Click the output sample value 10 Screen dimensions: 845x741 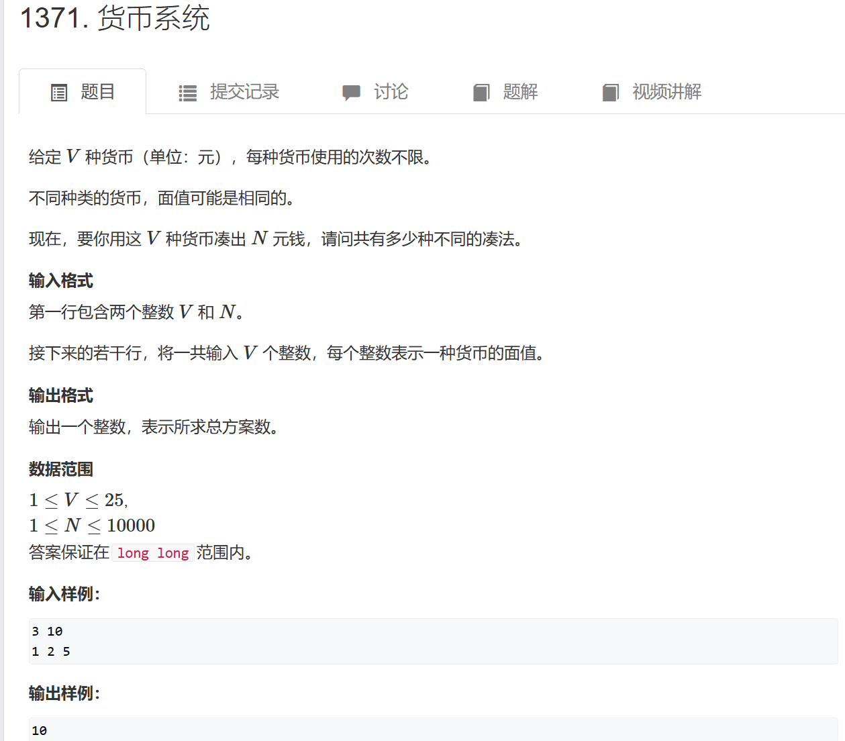click(x=40, y=731)
